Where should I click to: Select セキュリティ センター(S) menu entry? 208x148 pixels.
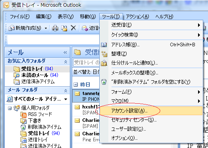click(x=151, y=120)
